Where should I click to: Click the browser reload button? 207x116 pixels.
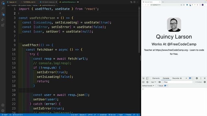click(x=148, y=5)
